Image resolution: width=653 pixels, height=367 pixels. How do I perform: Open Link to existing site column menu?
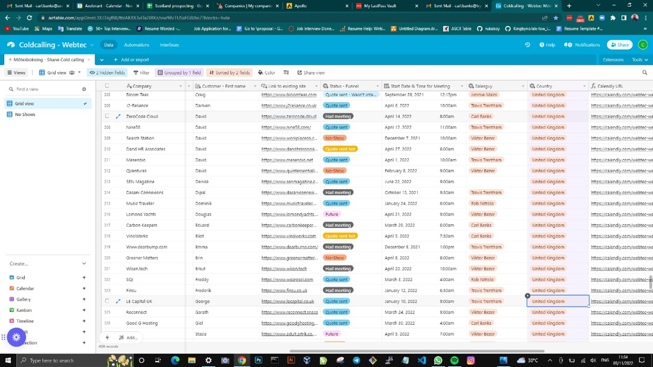point(316,86)
